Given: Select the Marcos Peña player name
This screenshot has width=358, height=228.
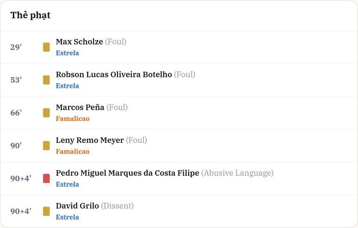Looking at the screenshot, I should pyautogui.click(x=80, y=107).
